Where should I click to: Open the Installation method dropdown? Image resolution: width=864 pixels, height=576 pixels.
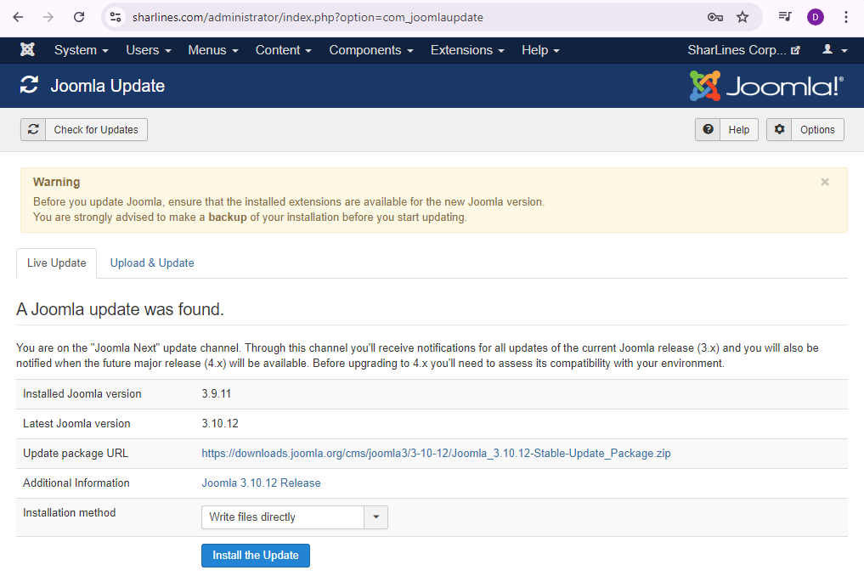click(x=295, y=517)
